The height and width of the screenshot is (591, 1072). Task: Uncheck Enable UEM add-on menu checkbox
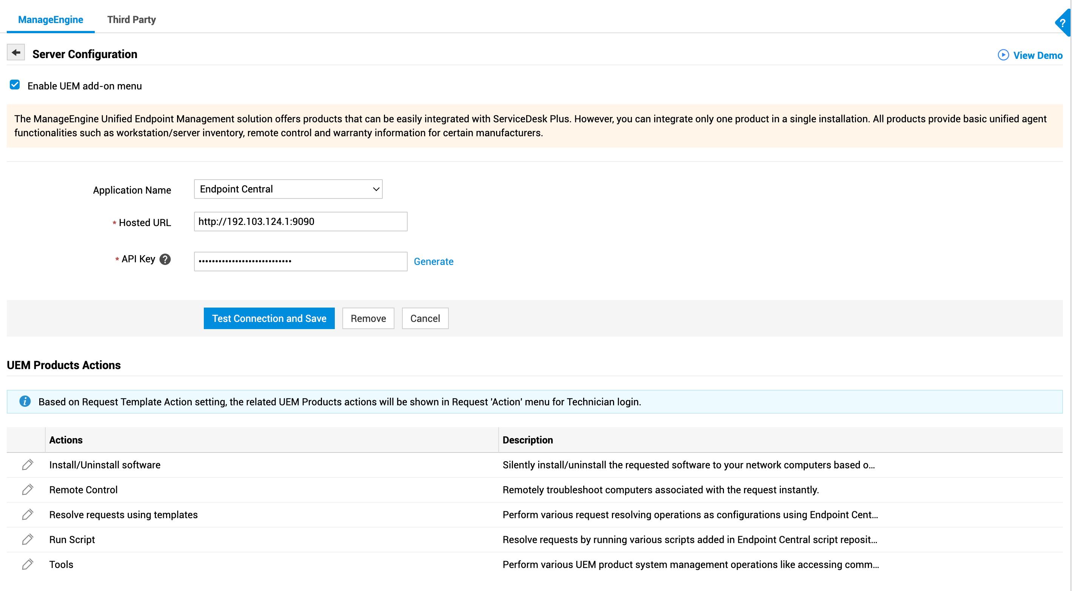(x=15, y=85)
